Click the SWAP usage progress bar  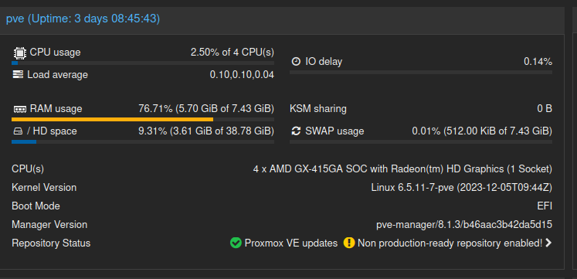(x=421, y=141)
